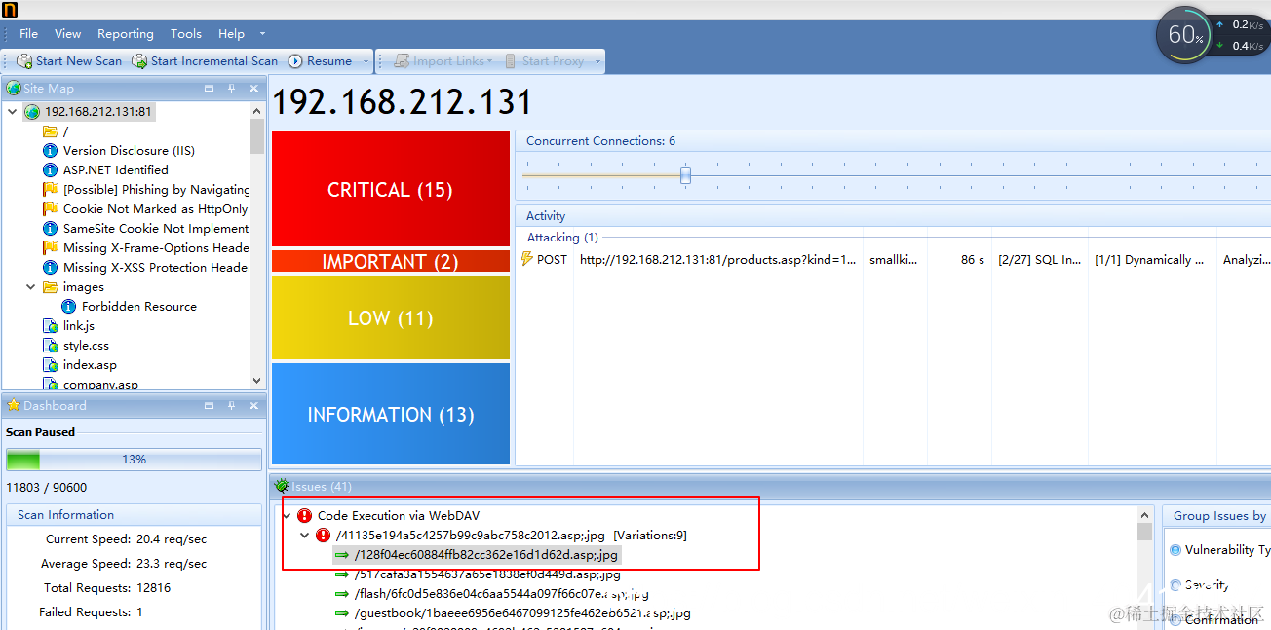1271x630 pixels.
Task: Click the Start Incremental Scan label
Action: (x=214, y=61)
